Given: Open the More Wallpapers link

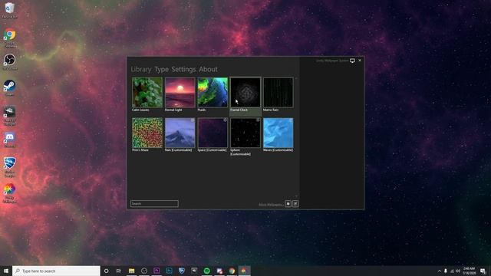Looking at the screenshot, I should pos(271,205).
